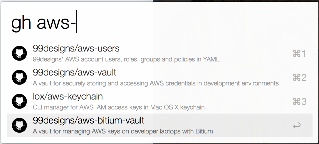Screen dimensions: 319x144
Task: Open the 99designs/aws-bitium-vault result title
Action: click(x=88, y=120)
